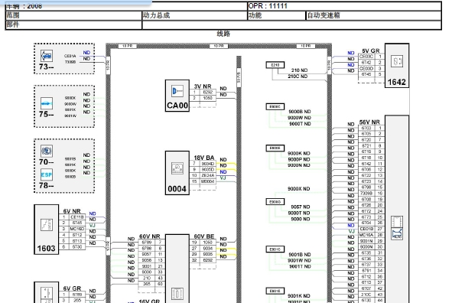Click the 210C ND wire label
Screen dimensions: 452x303
pyautogui.click(x=298, y=77)
